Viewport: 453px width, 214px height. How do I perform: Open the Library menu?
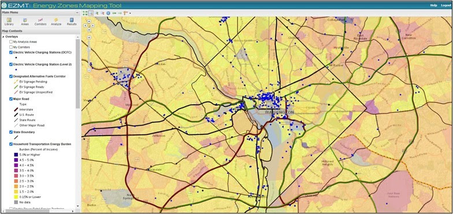(9, 22)
